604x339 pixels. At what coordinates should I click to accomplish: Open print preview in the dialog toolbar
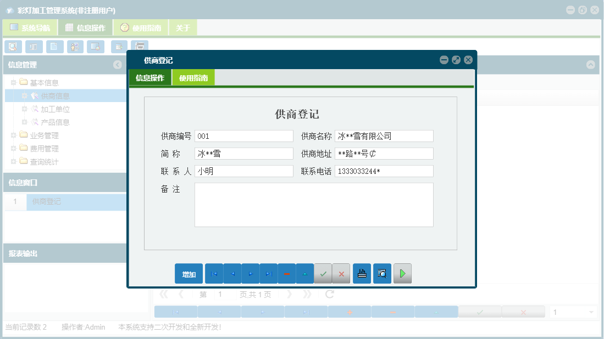click(x=382, y=273)
